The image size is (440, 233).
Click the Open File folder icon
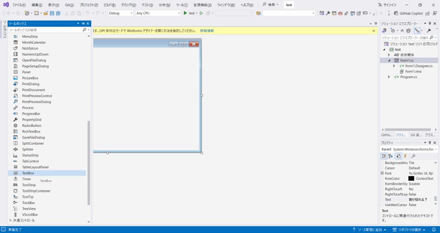tap(46, 13)
